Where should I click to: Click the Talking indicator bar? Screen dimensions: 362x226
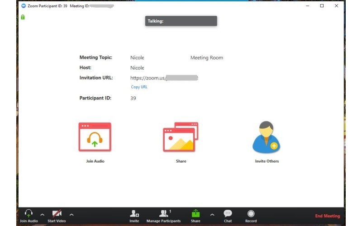pyautogui.click(x=181, y=21)
